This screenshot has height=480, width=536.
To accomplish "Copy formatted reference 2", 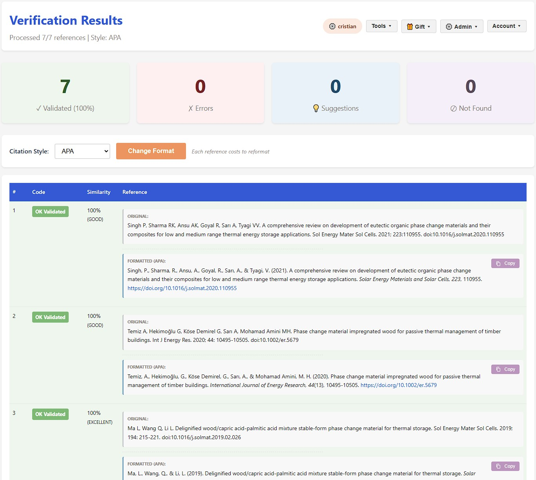I will point(505,369).
